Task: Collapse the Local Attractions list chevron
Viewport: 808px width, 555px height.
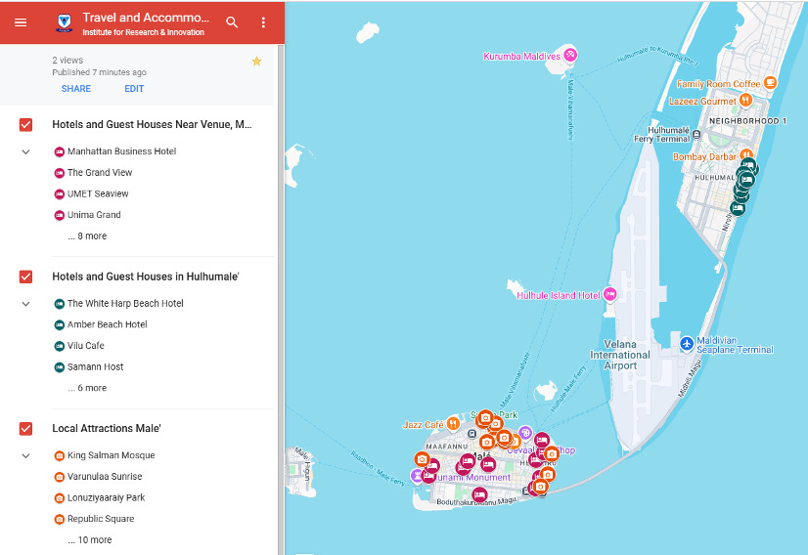Action: point(26,456)
